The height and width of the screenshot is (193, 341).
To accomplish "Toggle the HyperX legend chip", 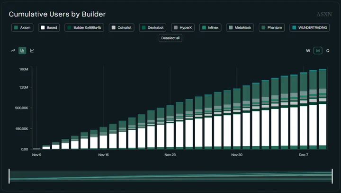I will click(183, 27).
